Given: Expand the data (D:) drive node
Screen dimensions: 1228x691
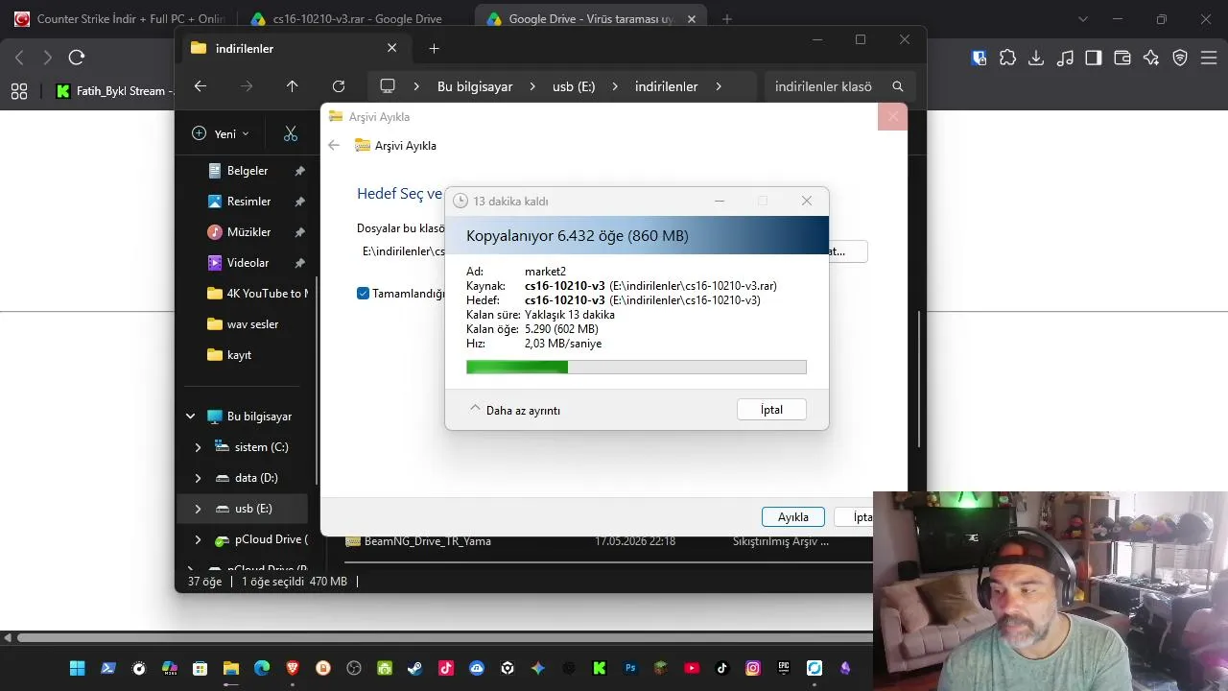Looking at the screenshot, I should tap(198, 478).
